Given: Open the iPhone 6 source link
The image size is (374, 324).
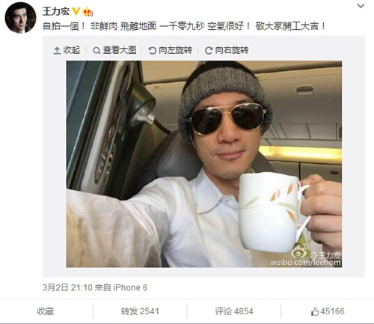Looking at the screenshot, I should click(x=130, y=287).
